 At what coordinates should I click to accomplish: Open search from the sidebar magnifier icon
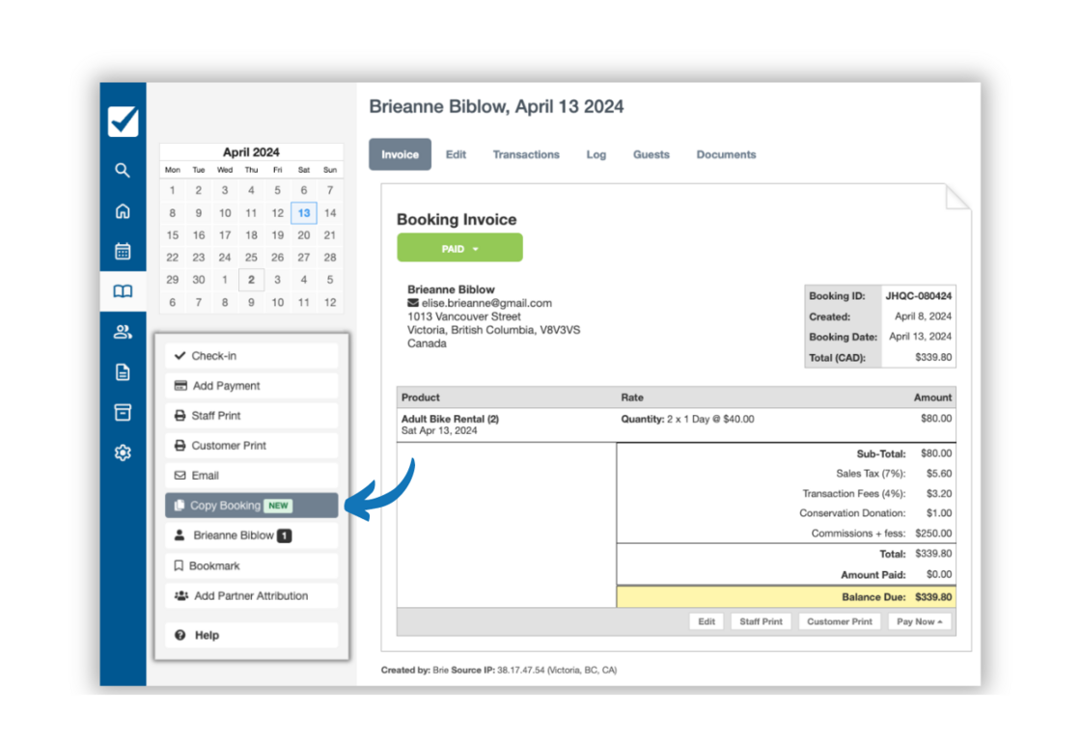click(x=123, y=170)
